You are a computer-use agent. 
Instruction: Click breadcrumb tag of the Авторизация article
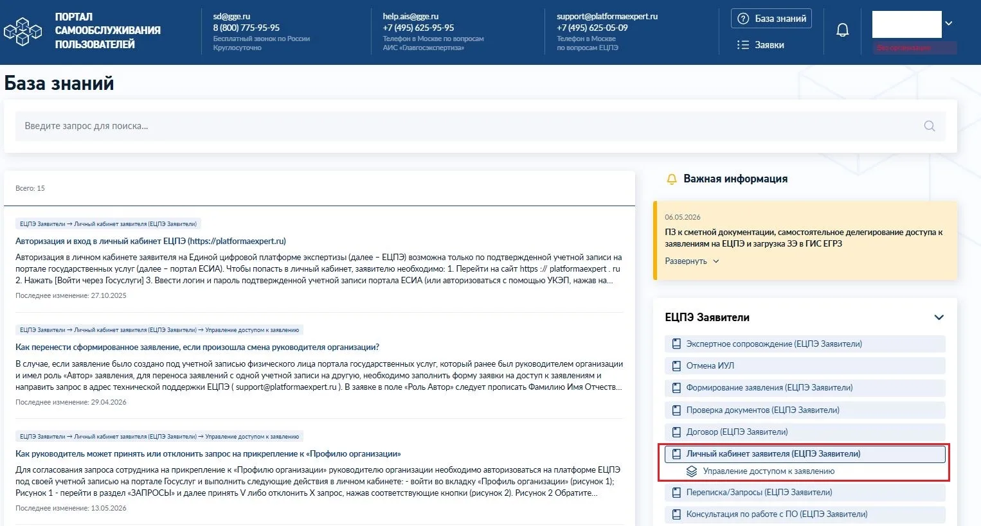pyautogui.click(x=108, y=224)
